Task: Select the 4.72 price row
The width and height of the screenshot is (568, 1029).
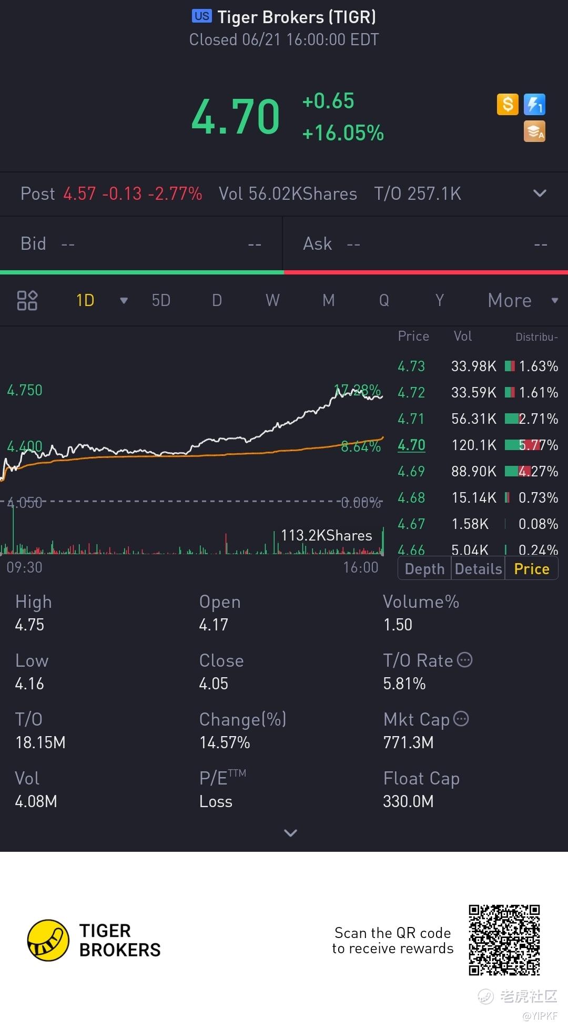Action: pos(478,392)
